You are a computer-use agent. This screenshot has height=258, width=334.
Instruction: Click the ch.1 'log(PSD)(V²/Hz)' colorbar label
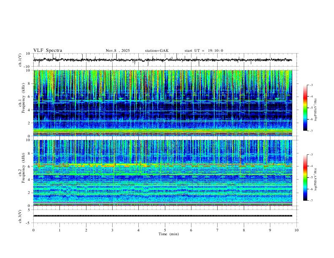[316, 110]
